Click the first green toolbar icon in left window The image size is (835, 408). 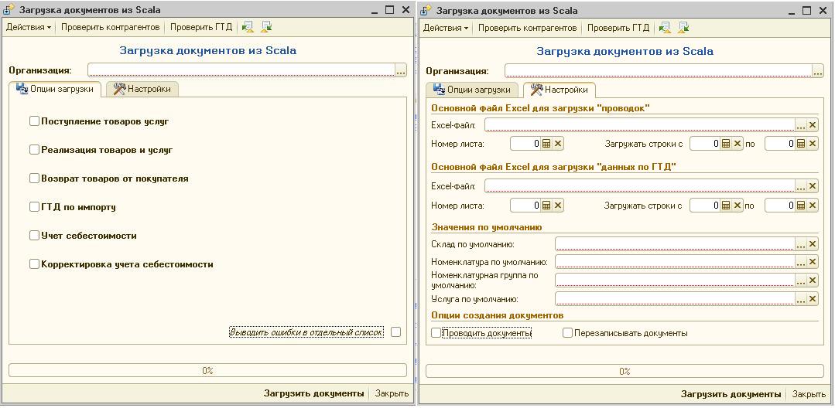coord(247,27)
